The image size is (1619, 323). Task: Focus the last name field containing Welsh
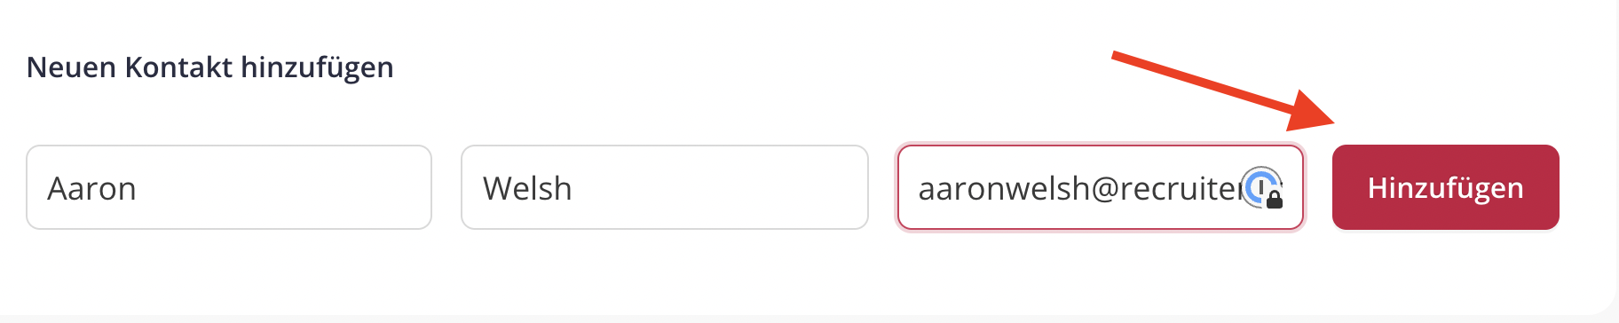(664, 187)
